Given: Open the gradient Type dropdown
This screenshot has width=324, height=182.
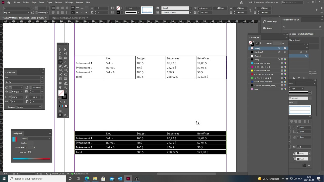Looking at the screenshot, I should pos(39,139).
